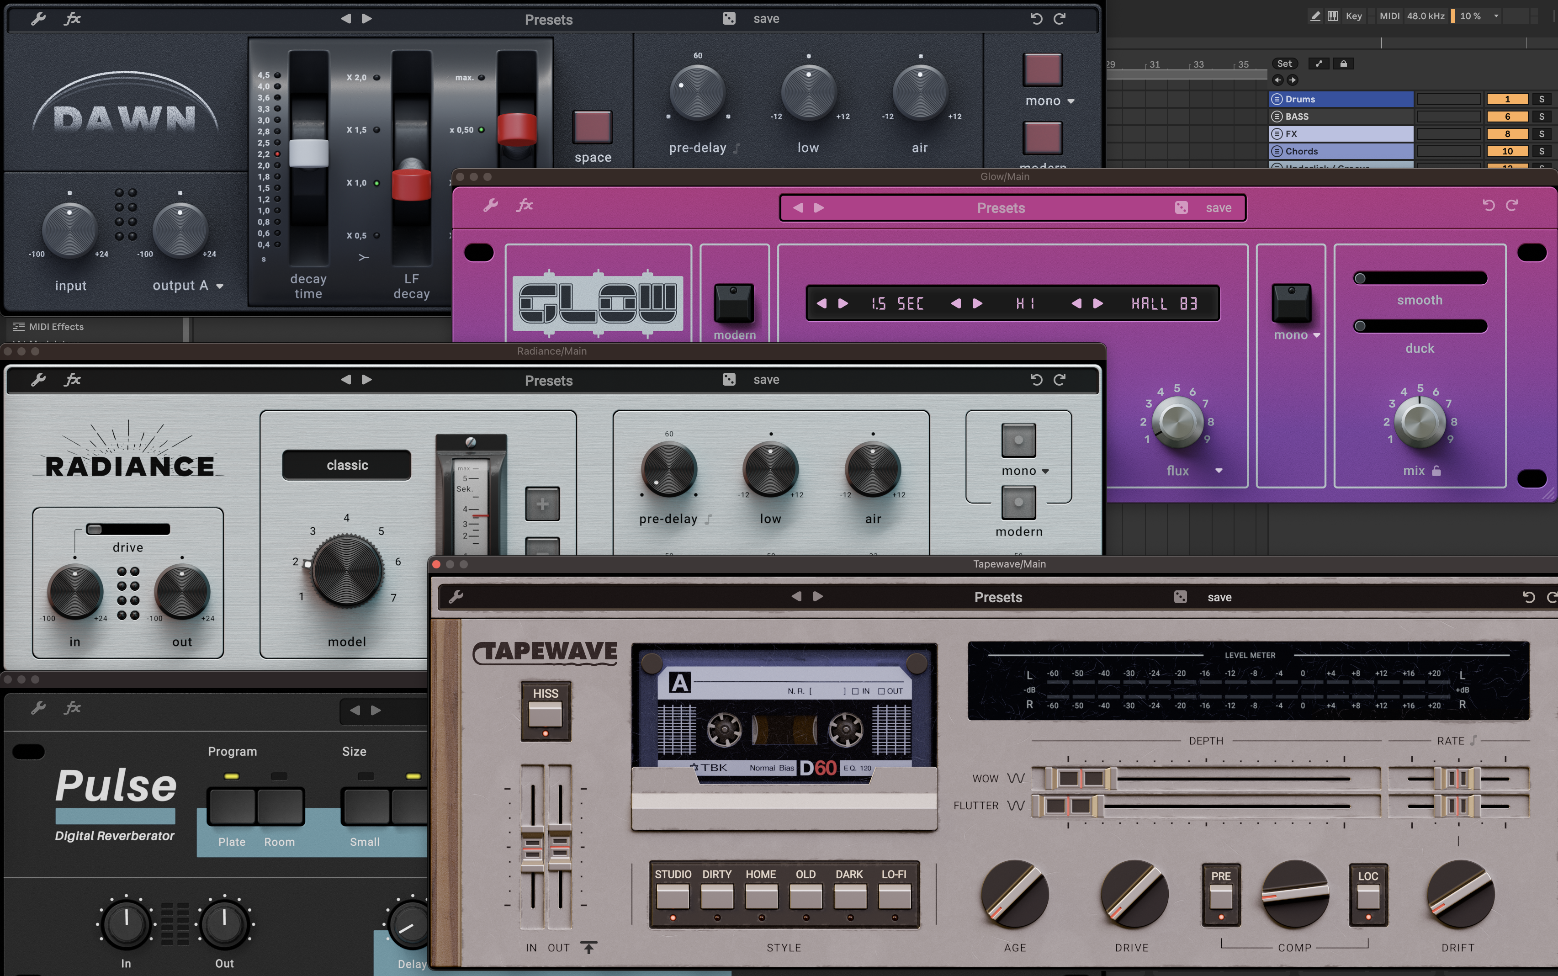1558x976 pixels.
Task: Solo the BASS track with S button
Action: 1542,116
